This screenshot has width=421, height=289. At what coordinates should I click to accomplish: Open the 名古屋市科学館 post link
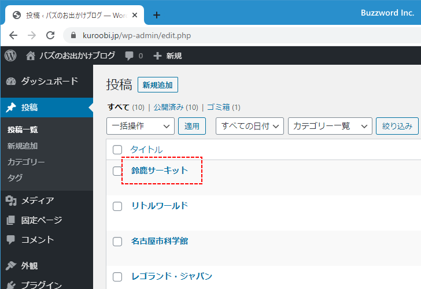[160, 241]
